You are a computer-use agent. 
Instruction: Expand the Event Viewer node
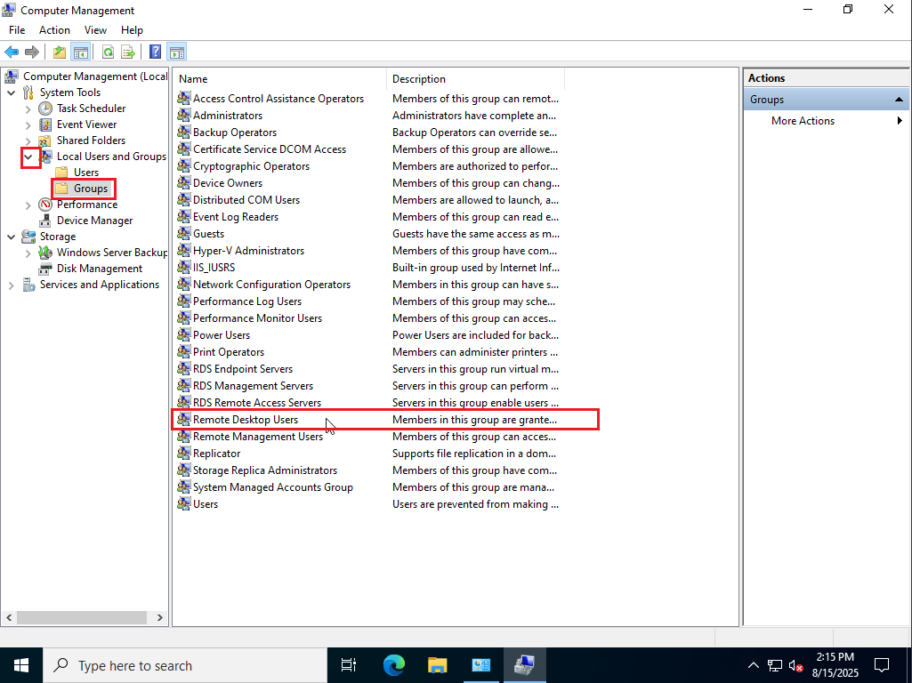coord(28,125)
